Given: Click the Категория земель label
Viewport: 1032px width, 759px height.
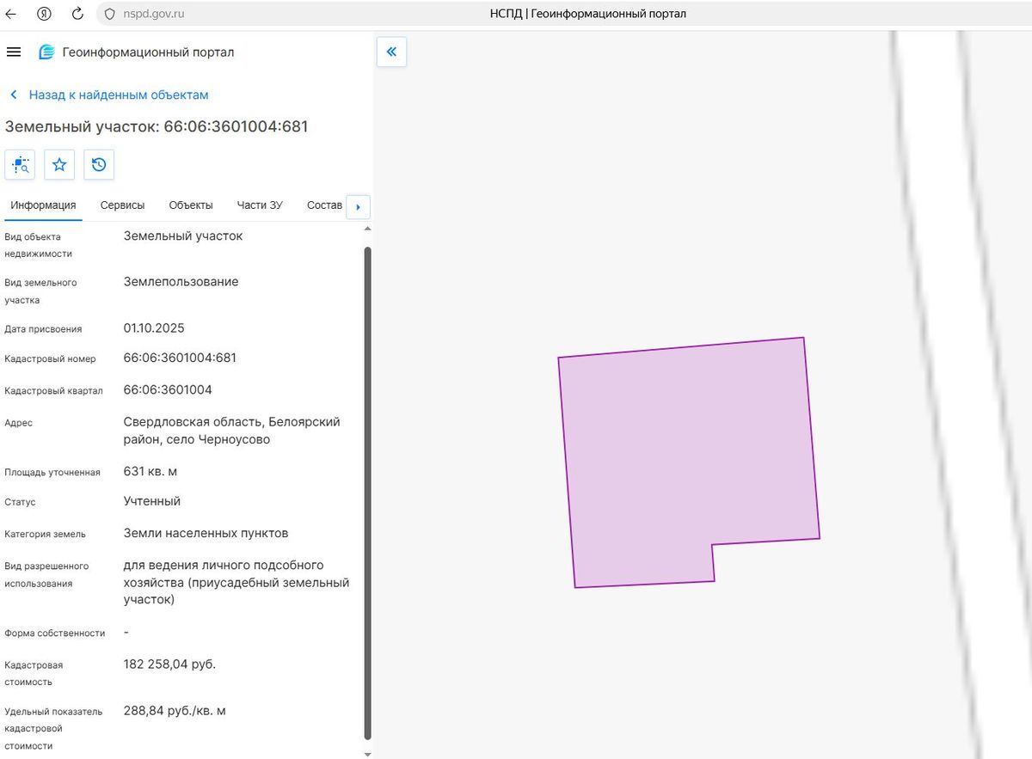Looking at the screenshot, I should [46, 534].
